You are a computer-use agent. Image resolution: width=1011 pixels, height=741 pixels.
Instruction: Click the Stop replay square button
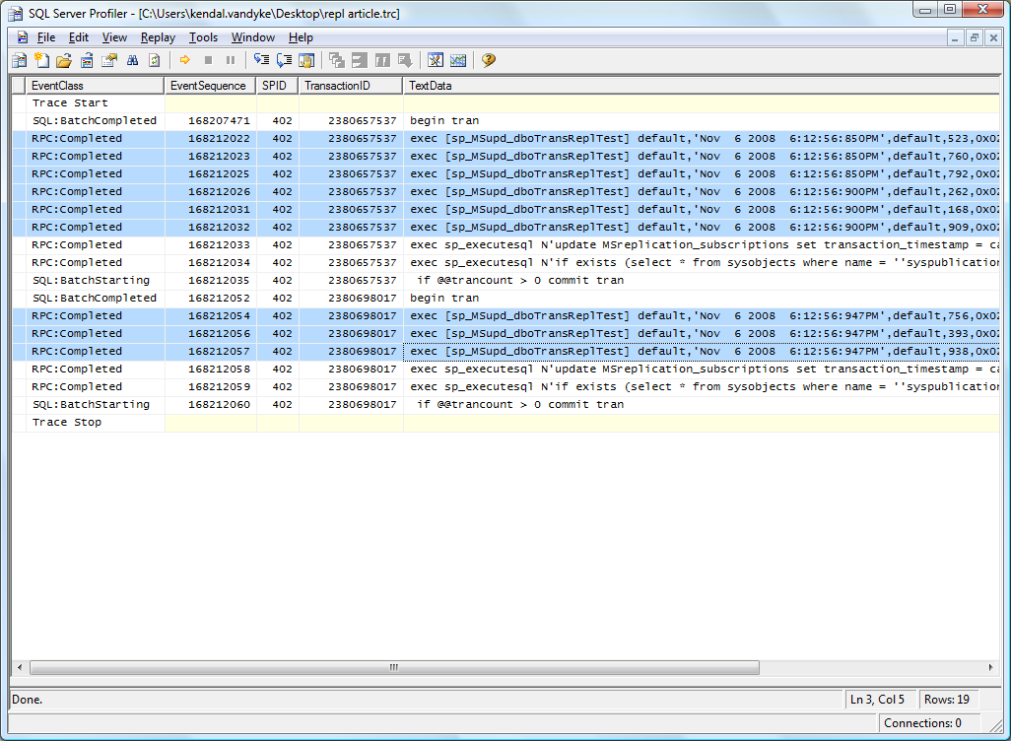[x=208, y=60]
